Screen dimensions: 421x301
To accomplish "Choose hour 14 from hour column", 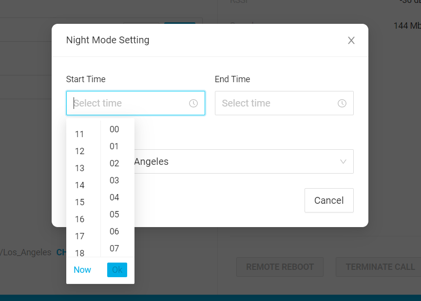I will [x=80, y=185].
